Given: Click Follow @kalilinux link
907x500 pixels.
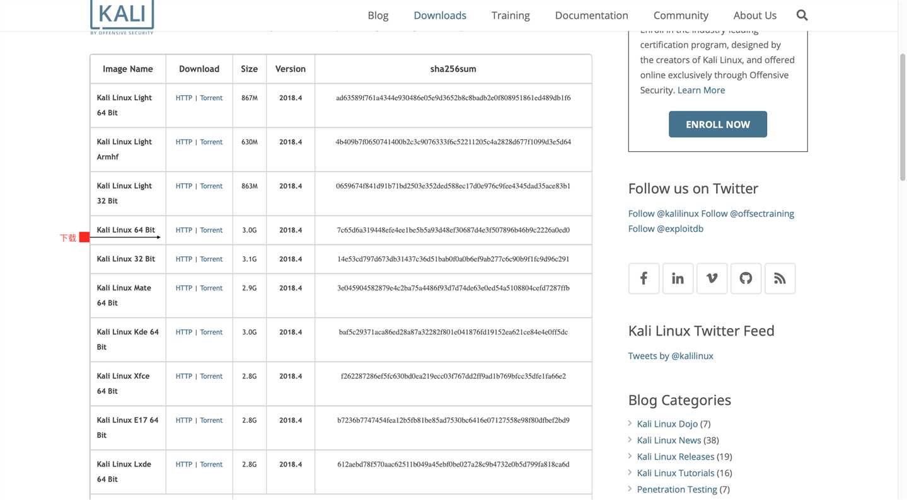Looking at the screenshot, I should (x=663, y=213).
